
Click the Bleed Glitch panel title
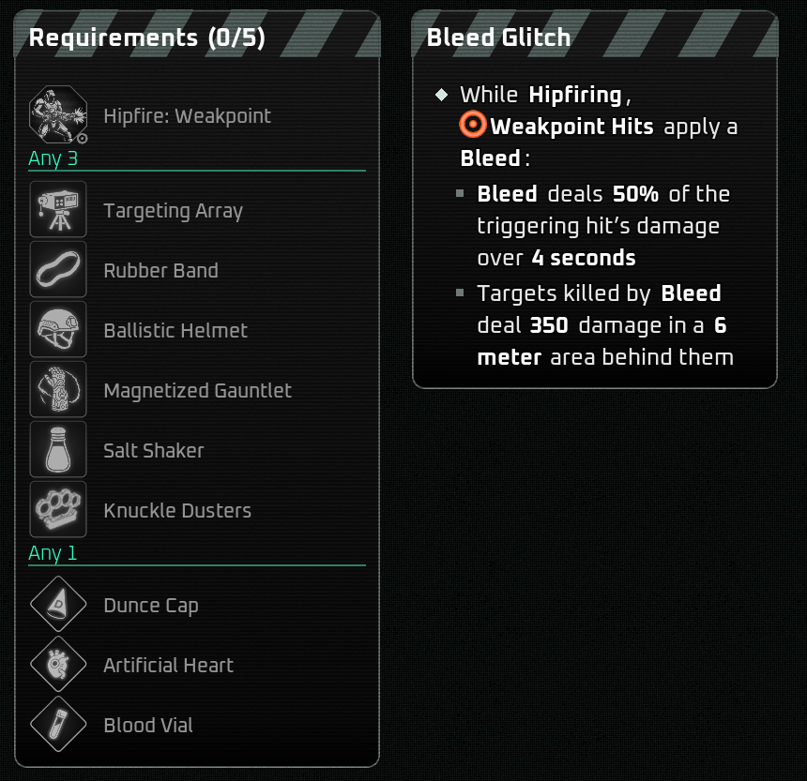[x=498, y=38]
